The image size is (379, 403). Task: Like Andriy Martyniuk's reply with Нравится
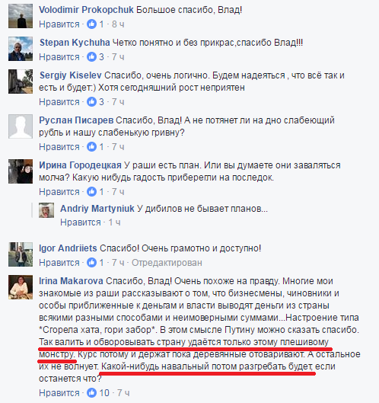(x=81, y=222)
